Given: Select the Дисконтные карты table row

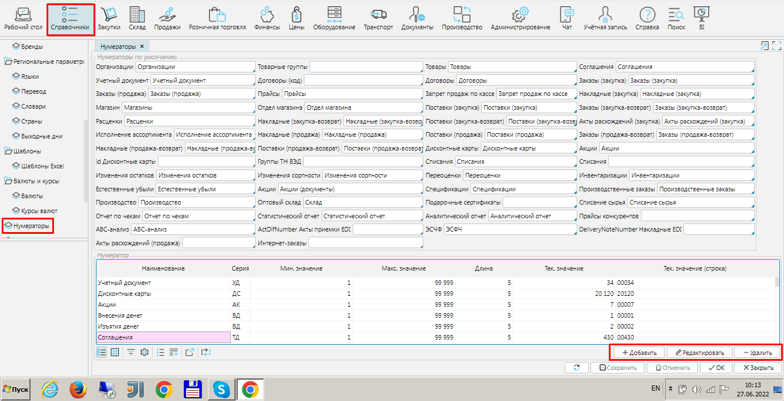Looking at the screenshot, I should [125, 294].
